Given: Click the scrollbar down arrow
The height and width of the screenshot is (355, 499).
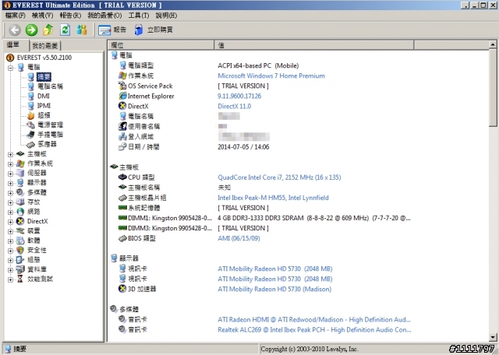Looking at the screenshot, I should (x=493, y=337).
